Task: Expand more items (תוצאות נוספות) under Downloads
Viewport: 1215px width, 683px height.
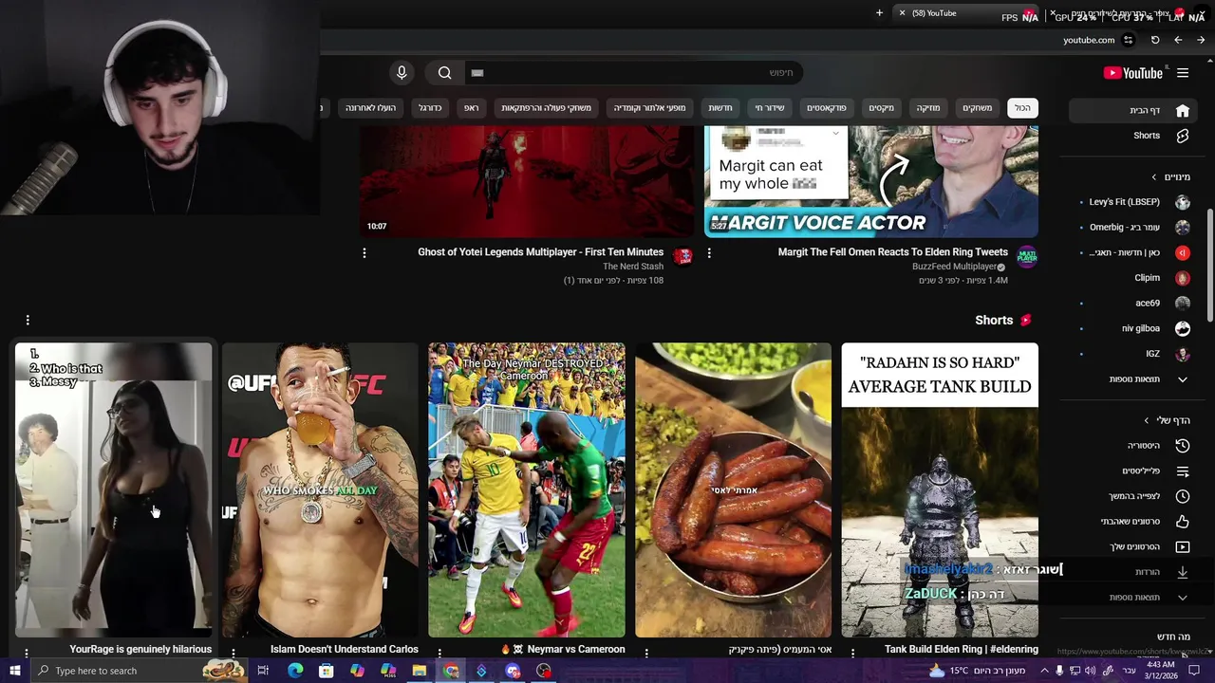Action: click(1133, 598)
